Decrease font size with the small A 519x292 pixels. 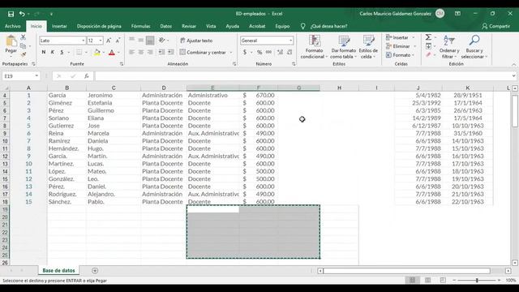click(x=118, y=41)
